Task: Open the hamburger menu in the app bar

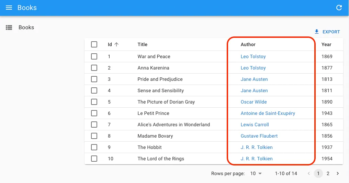Action: 9,8
